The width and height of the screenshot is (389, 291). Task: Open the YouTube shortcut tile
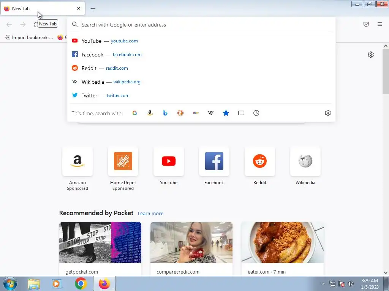point(169,161)
